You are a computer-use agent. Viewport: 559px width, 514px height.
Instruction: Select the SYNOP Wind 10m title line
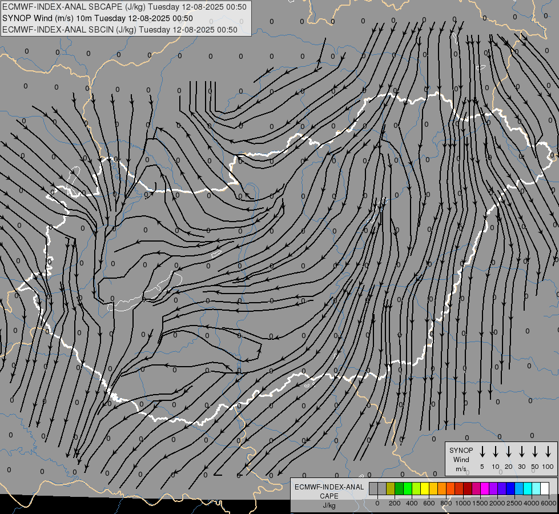(98, 18)
